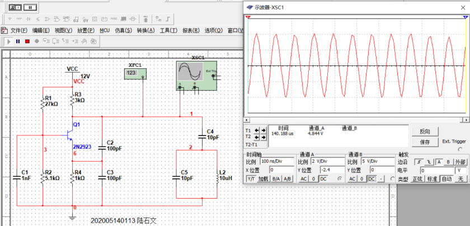Set channel A coupling to AC
Screen dimensions: 470x226
(x=303, y=179)
